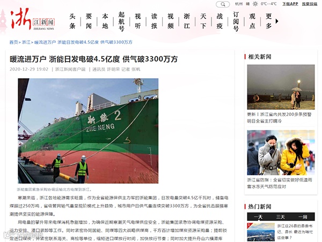322x242 pixels.
Task: Open the 更多 navigation menu
Action: pyautogui.click(x=269, y=21)
